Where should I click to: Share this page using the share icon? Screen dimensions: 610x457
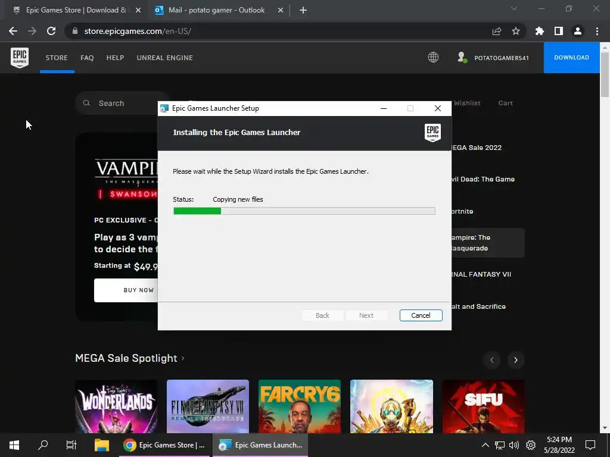point(497,31)
